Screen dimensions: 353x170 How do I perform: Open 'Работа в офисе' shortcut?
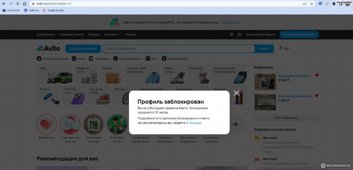(x=175, y=59)
